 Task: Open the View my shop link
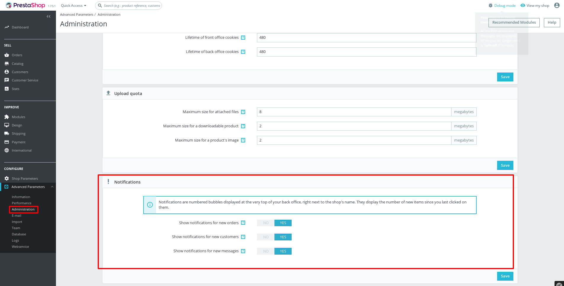pos(538,6)
